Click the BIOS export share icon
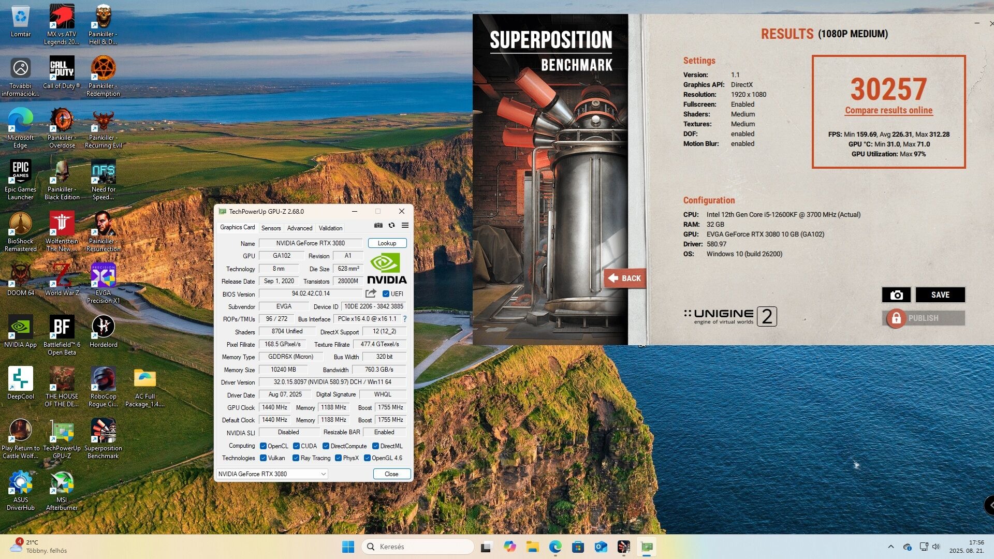Image resolution: width=994 pixels, height=559 pixels. pyautogui.click(x=371, y=293)
